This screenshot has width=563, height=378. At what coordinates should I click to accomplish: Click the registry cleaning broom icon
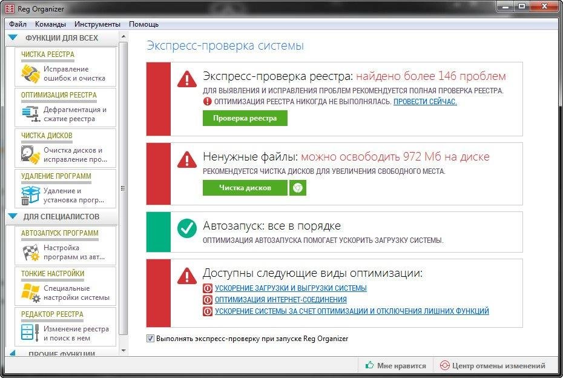coord(31,74)
